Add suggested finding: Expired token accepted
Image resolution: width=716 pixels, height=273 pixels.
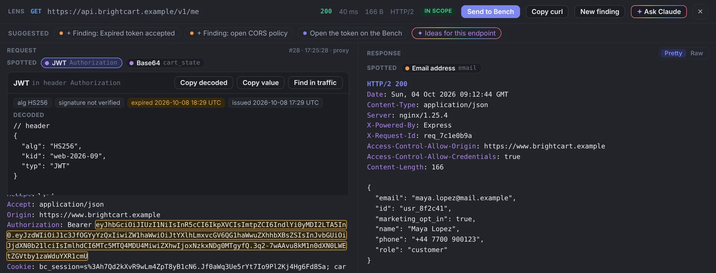coord(117,33)
